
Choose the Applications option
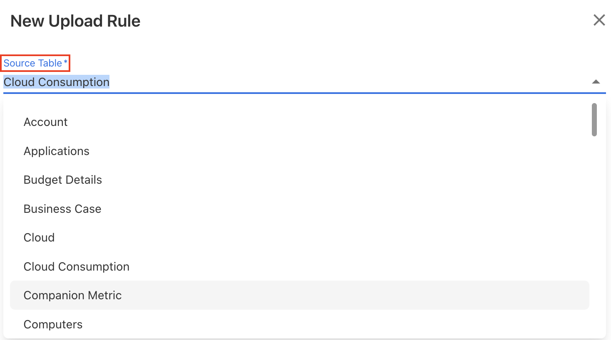[x=56, y=151]
